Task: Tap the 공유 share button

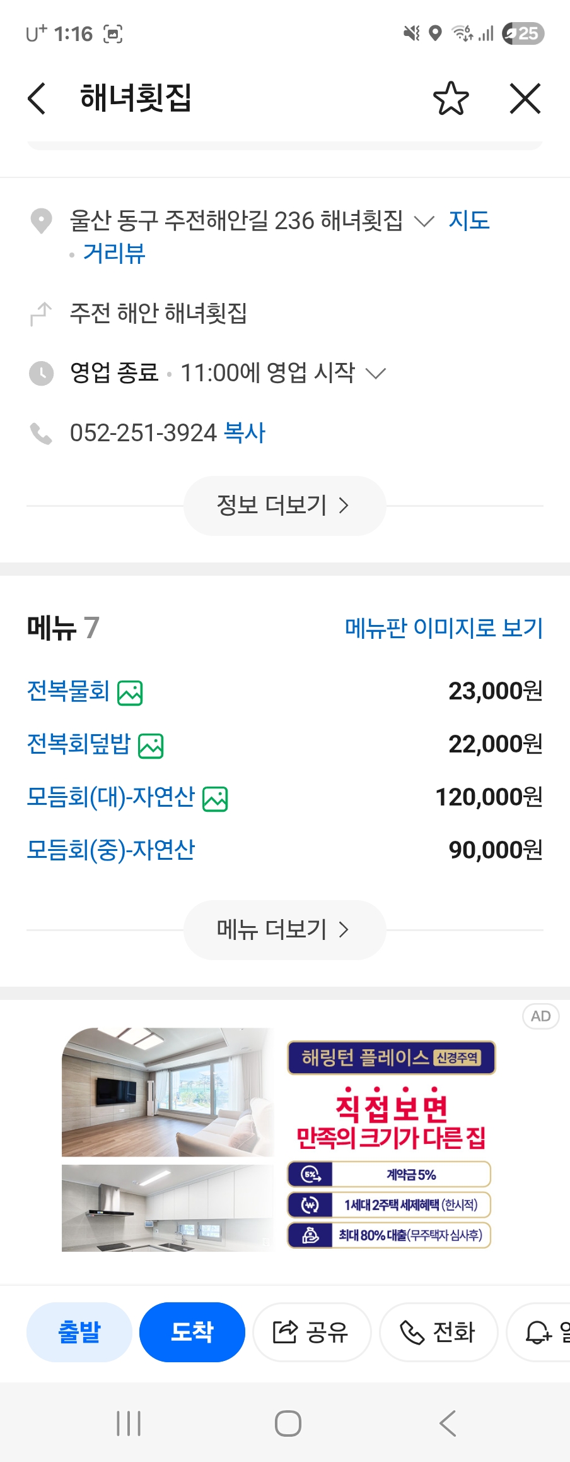Action: click(x=311, y=1332)
